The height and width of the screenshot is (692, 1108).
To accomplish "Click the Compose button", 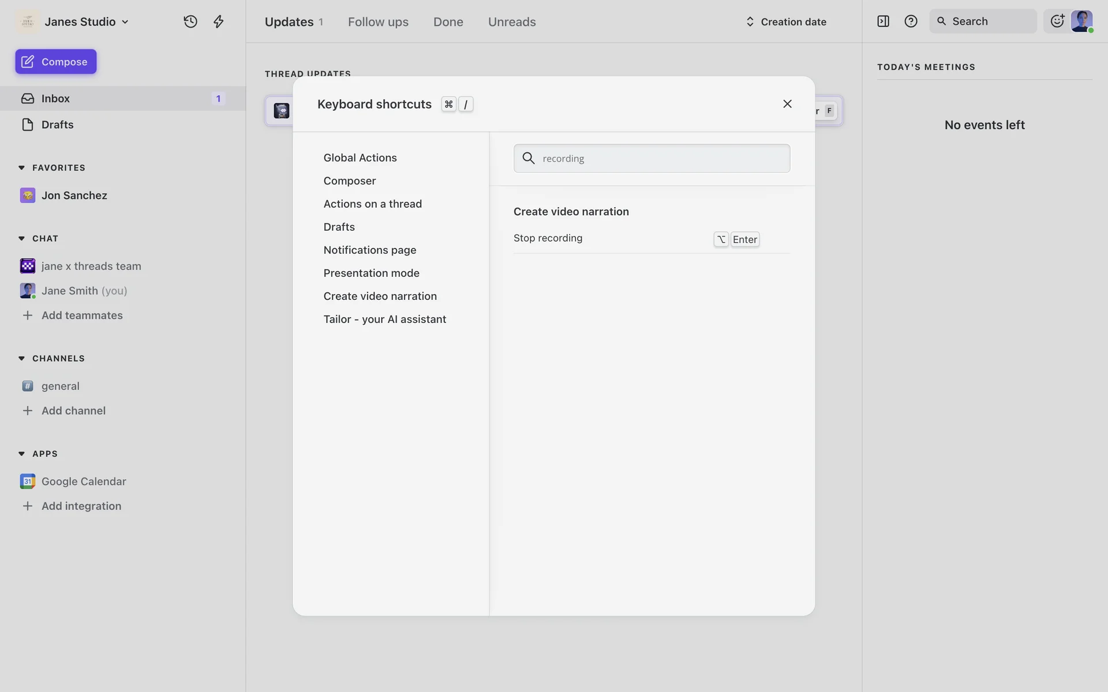I will [x=56, y=62].
